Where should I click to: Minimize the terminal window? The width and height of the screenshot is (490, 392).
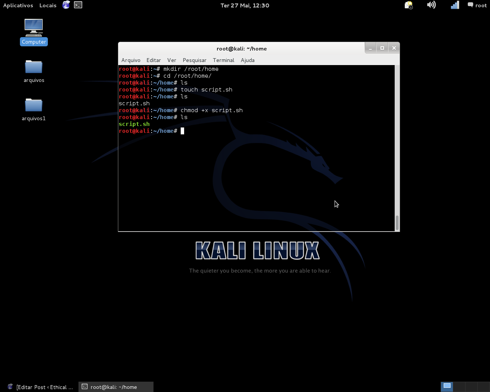pos(370,48)
